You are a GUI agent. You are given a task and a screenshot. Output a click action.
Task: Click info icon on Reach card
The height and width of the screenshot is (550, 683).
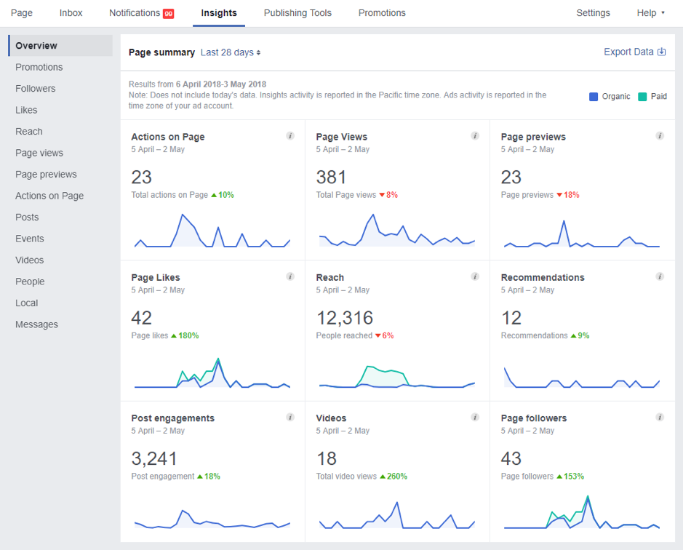point(475,276)
